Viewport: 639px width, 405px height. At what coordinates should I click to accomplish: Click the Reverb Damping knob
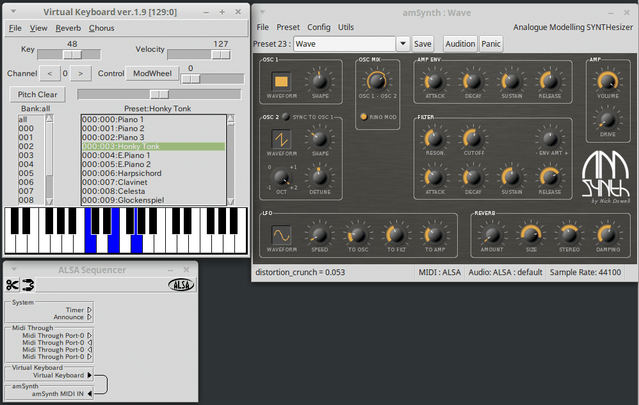[608, 235]
